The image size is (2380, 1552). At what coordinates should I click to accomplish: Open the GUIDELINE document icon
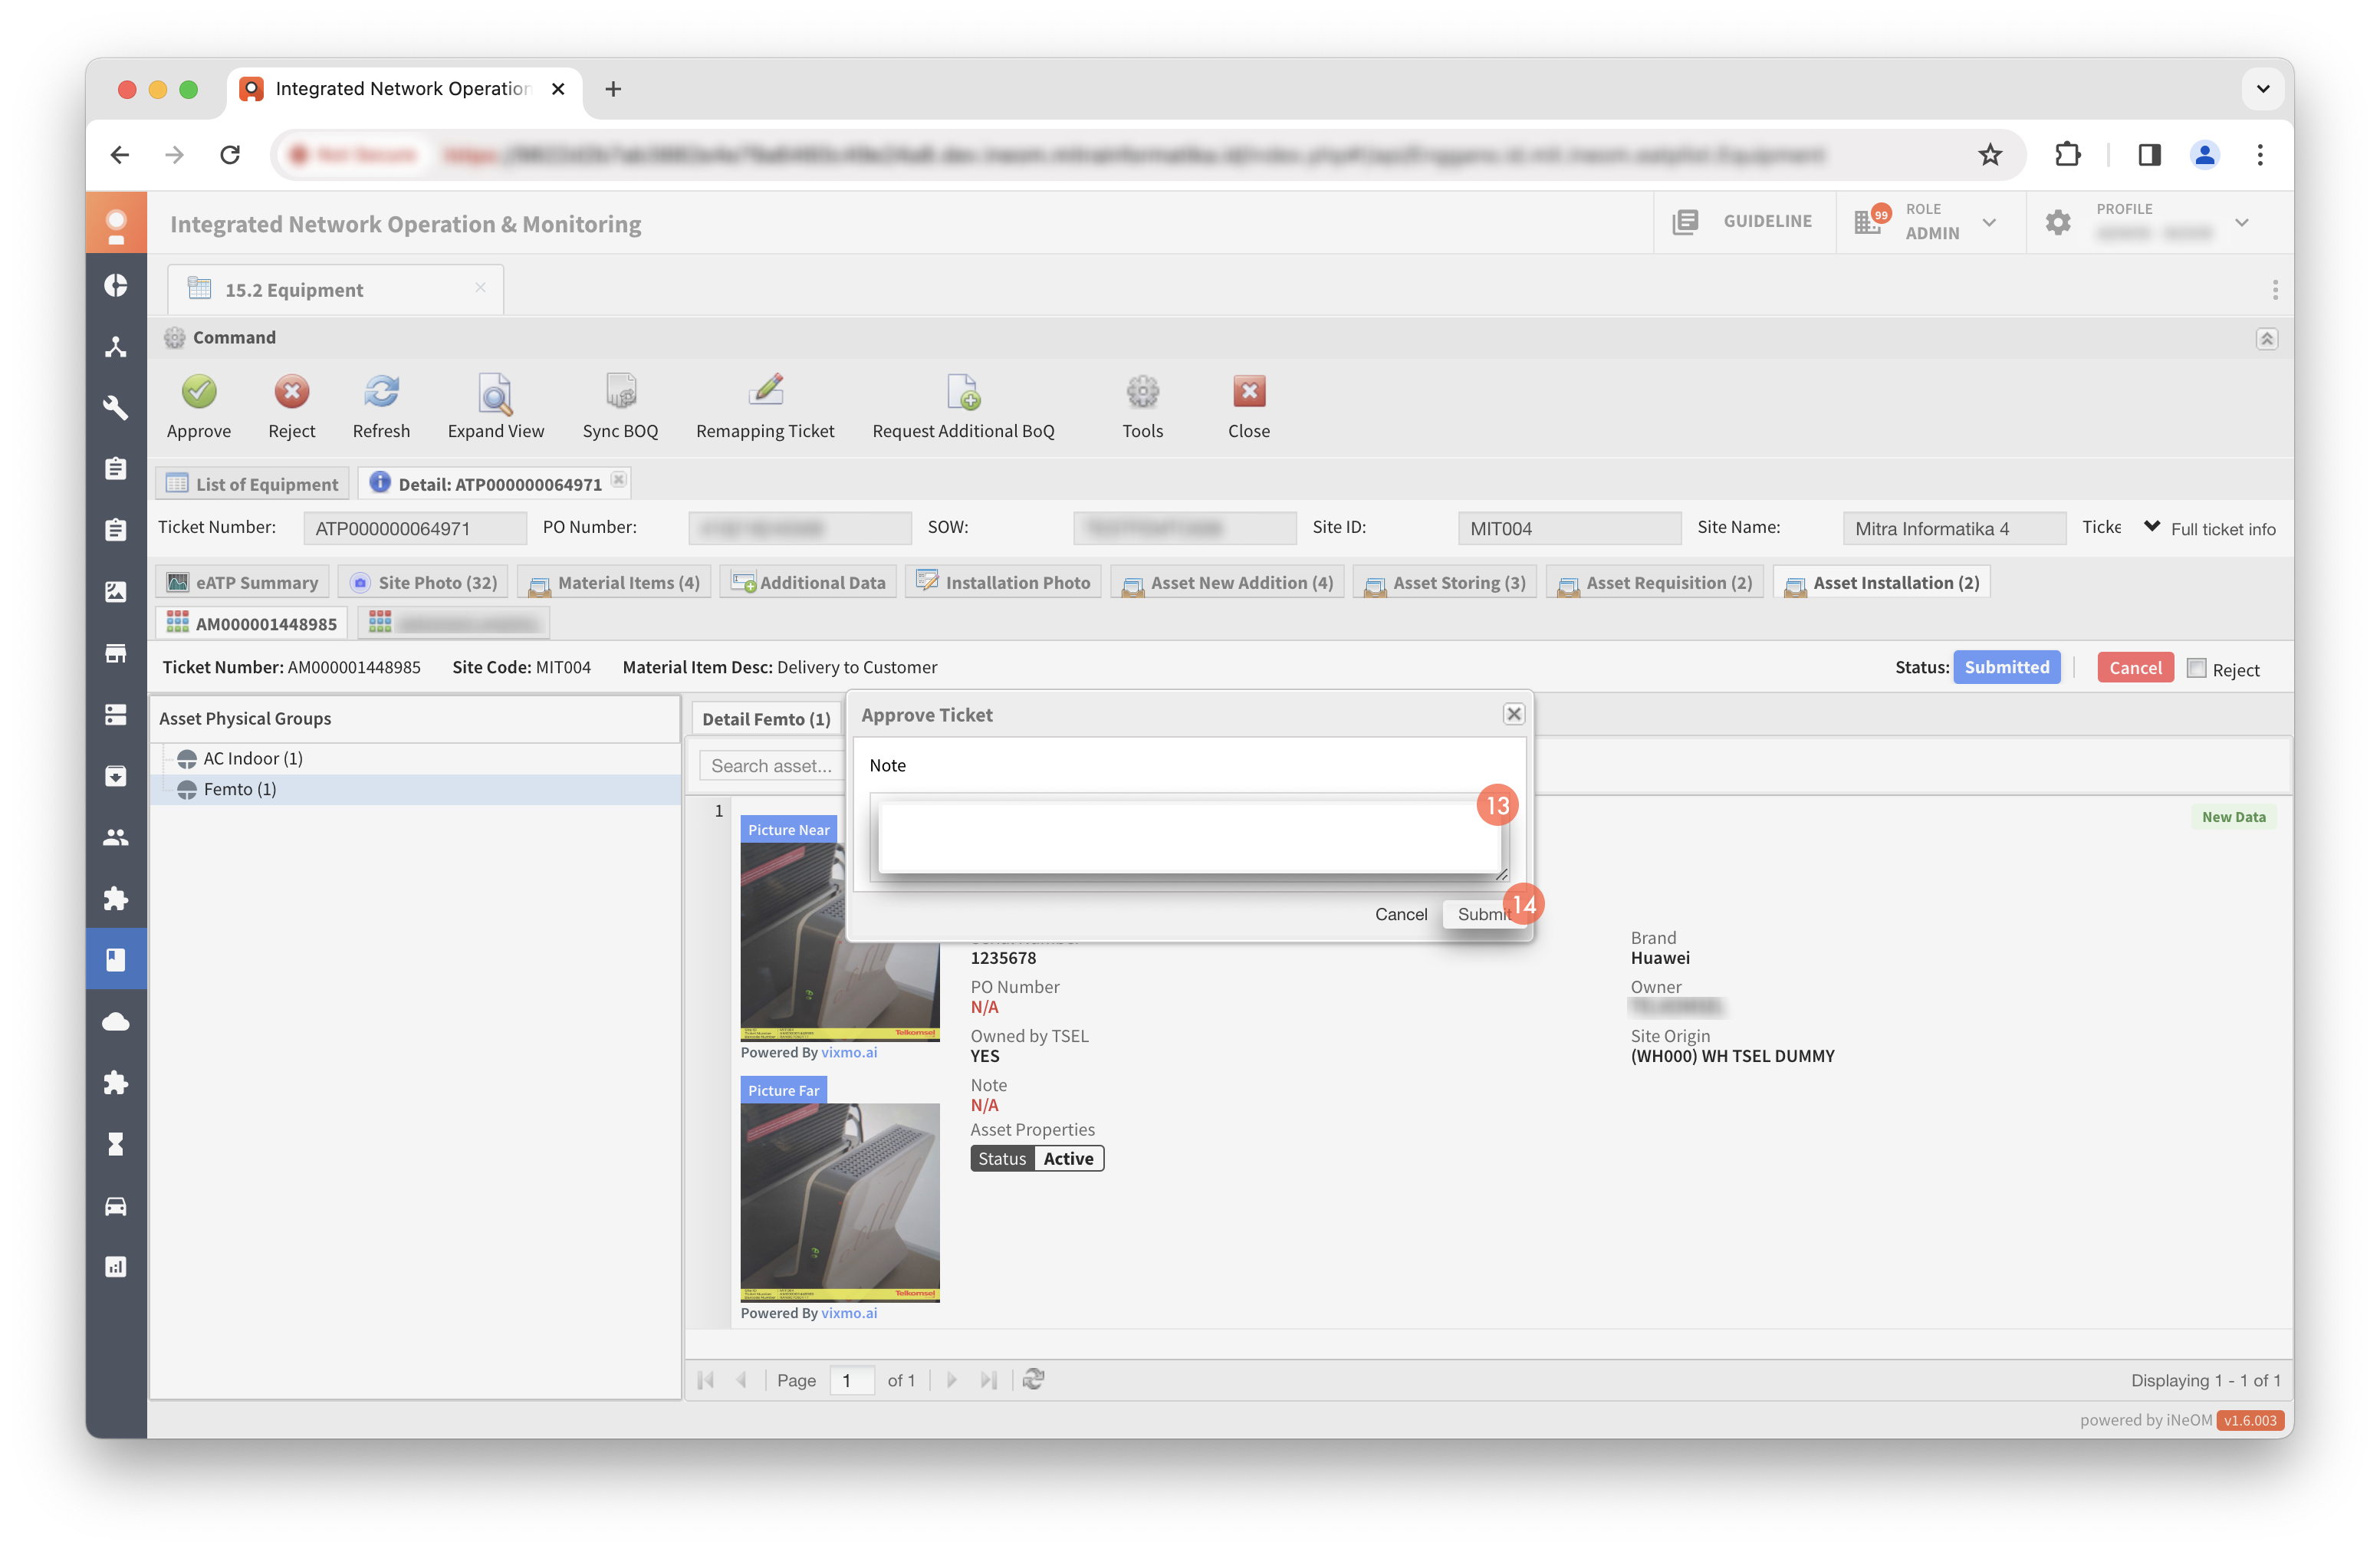[1685, 221]
